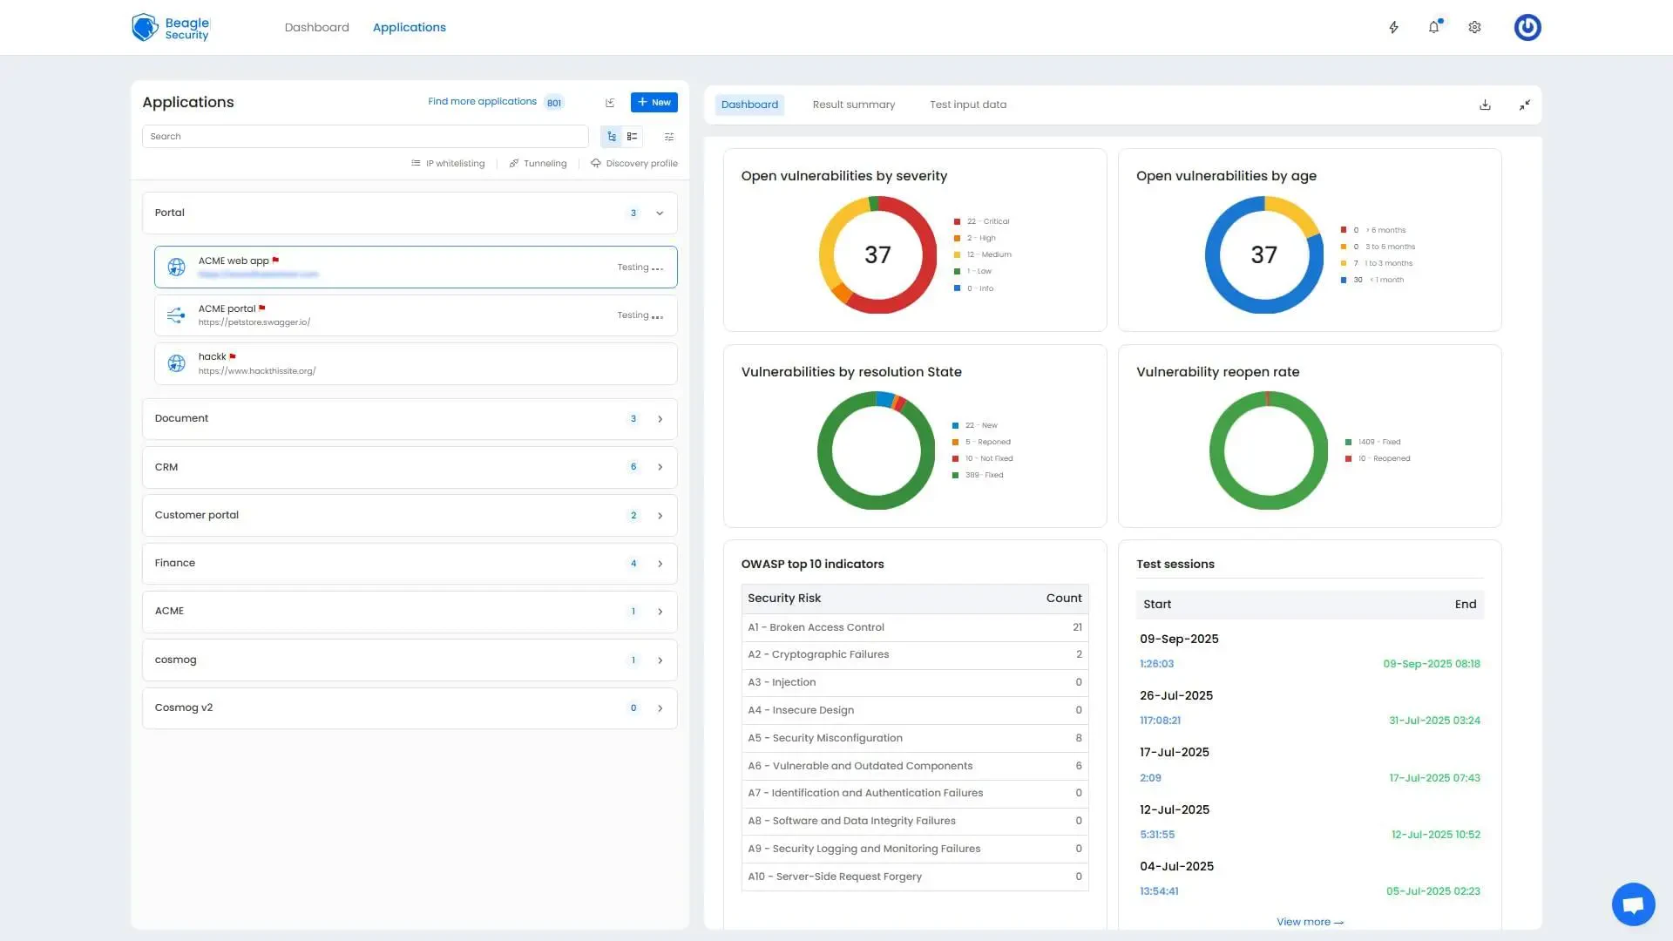Collapse the Portal group
The width and height of the screenshot is (1673, 941).
point(660,213)
